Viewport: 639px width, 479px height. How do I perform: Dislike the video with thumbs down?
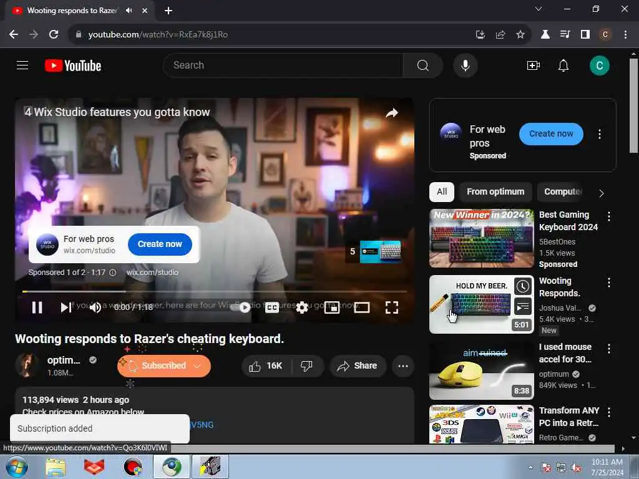(x=307, y=365)
